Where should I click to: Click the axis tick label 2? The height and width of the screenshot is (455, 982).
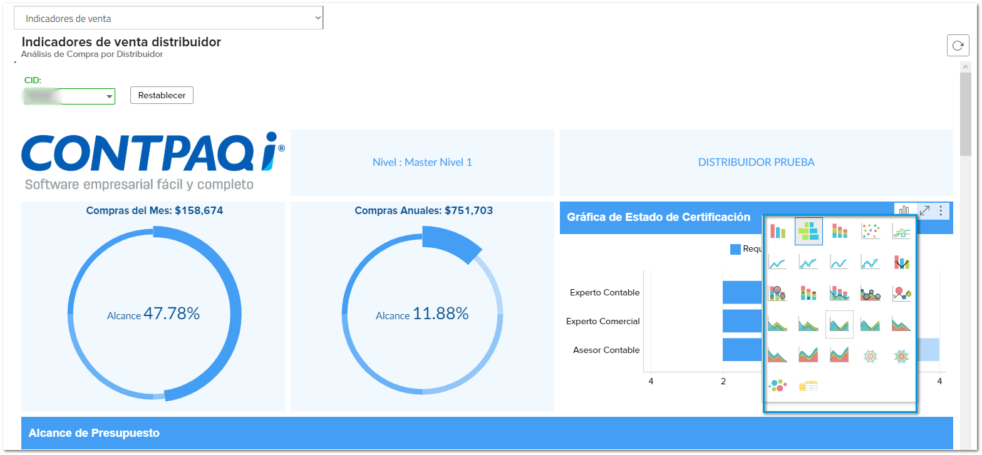pyautogui.click(x=723, y=381)
